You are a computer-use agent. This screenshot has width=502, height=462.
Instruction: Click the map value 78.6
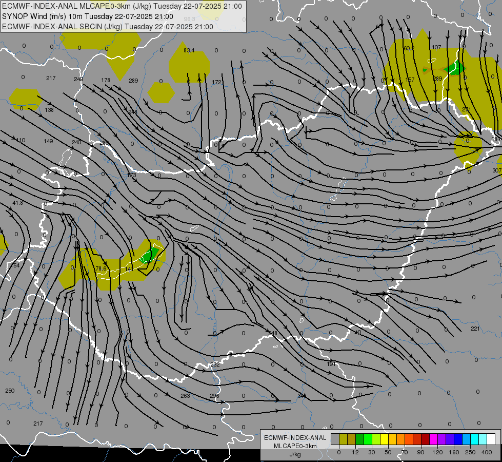[101, 268]
